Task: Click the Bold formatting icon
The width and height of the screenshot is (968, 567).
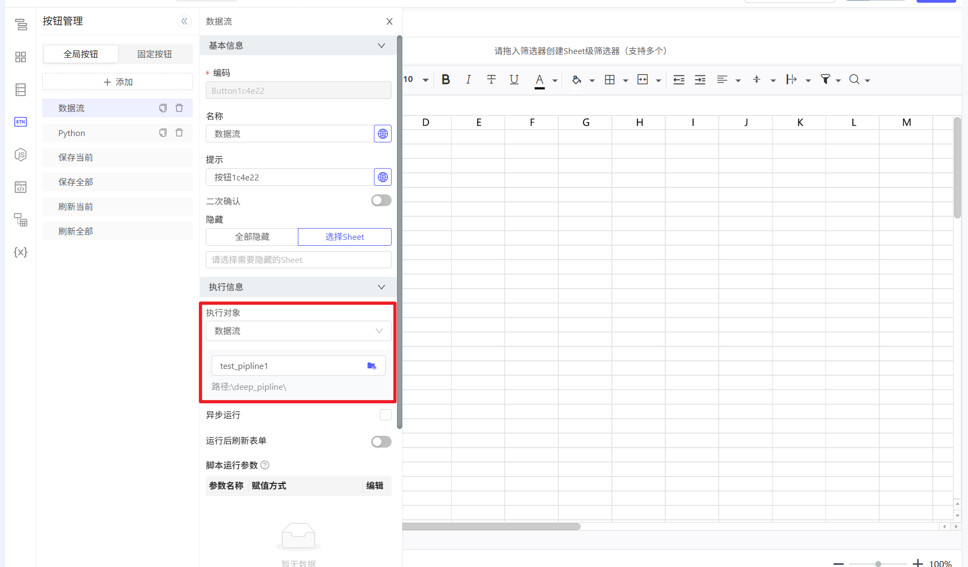Action: click(446, 80)
